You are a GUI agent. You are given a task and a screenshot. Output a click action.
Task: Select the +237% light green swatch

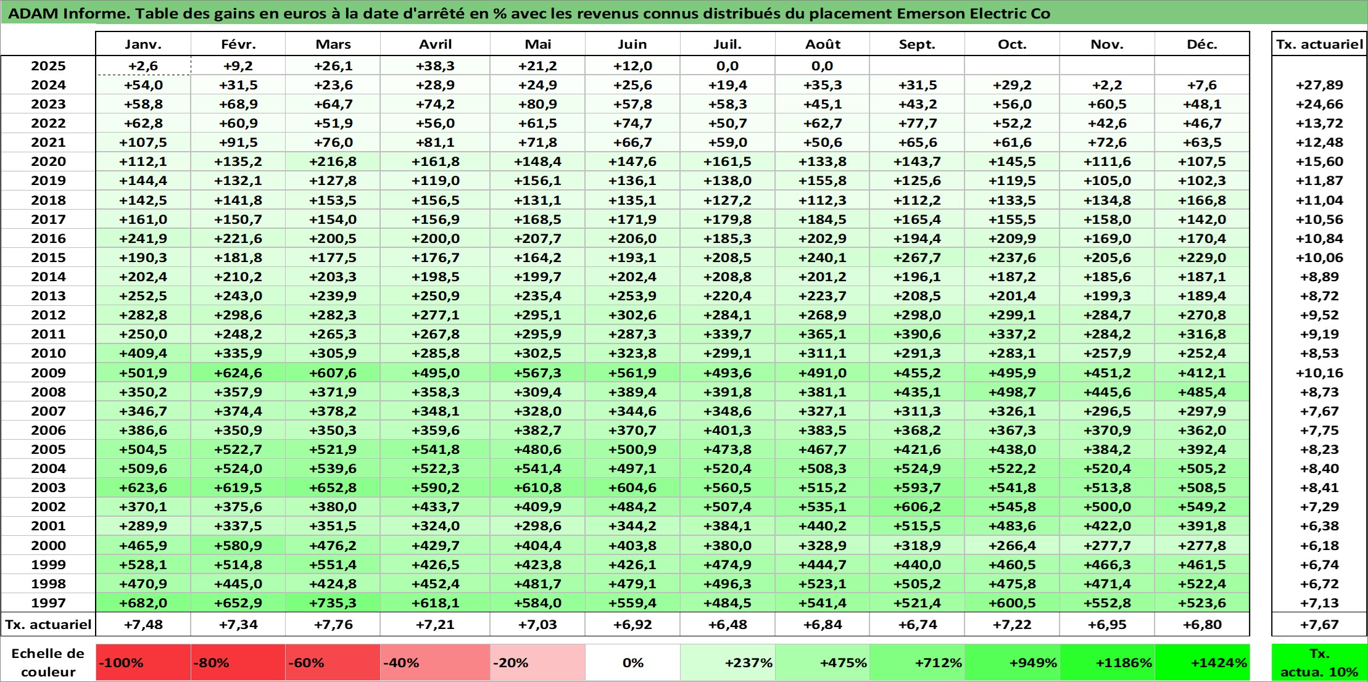[x=728, y=663]
